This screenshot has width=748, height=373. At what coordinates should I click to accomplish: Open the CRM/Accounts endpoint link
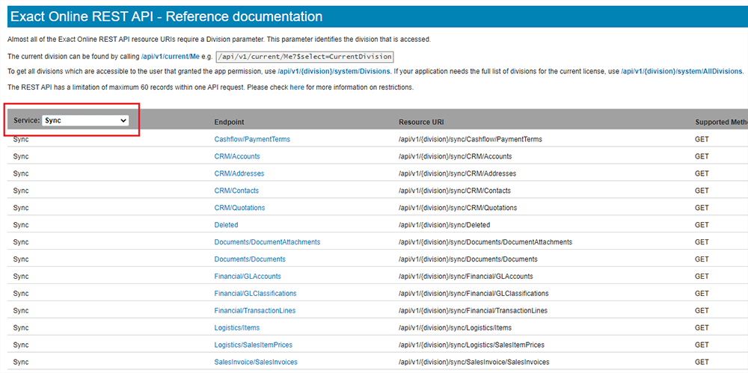[237, 156]
